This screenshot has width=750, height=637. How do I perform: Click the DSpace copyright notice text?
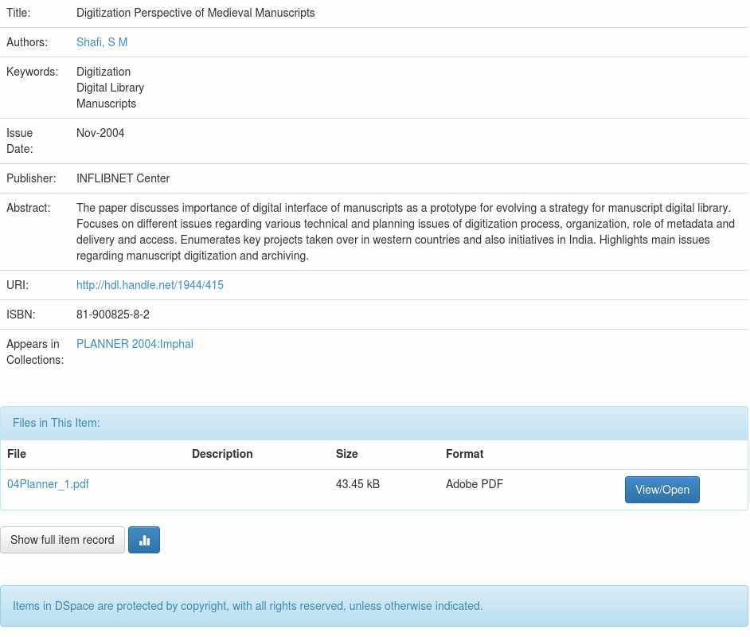248,606
